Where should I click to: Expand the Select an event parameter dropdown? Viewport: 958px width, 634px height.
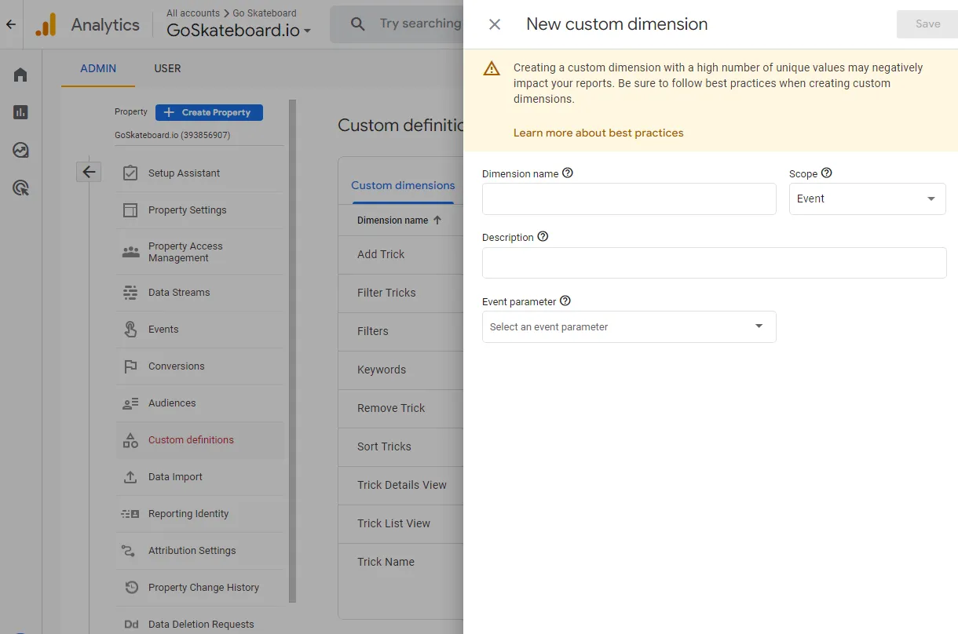click(629, 326)
